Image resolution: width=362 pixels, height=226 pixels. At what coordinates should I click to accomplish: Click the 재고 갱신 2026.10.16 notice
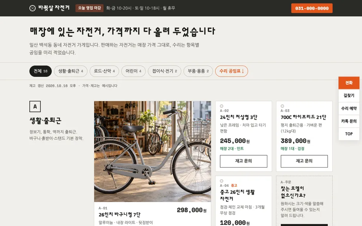[x=74, y=86]
